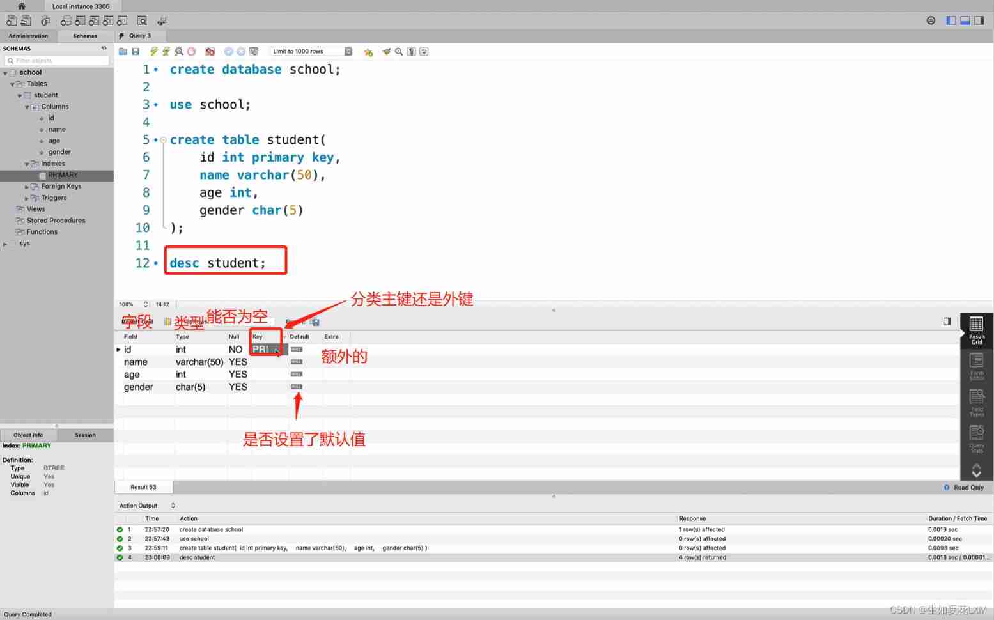Click the rollback transaction icon
This screenshot has width=994, height=620.
pos(241,51)
